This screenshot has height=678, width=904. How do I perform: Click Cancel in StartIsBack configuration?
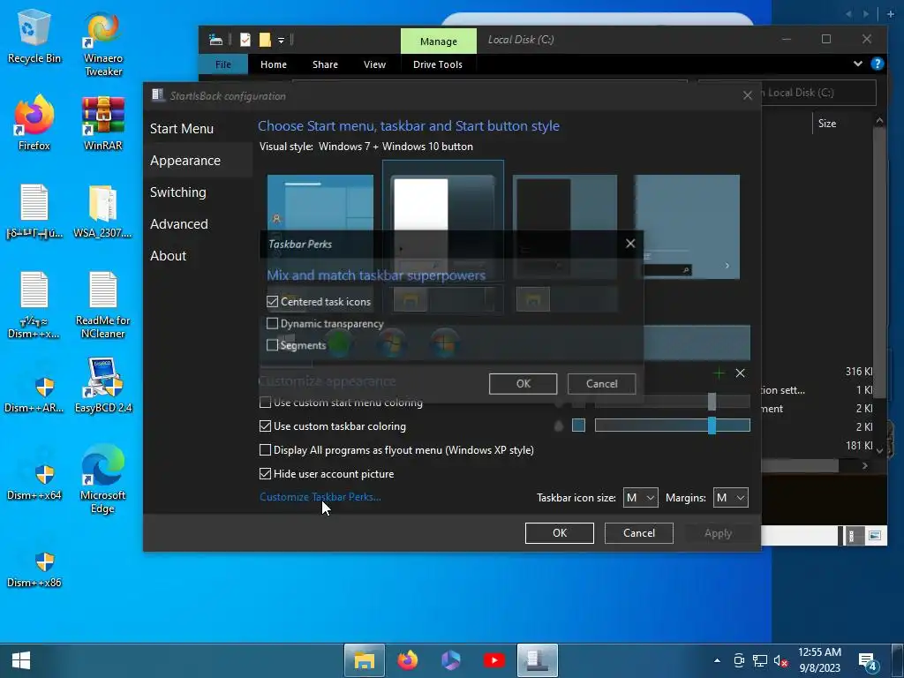639,532
